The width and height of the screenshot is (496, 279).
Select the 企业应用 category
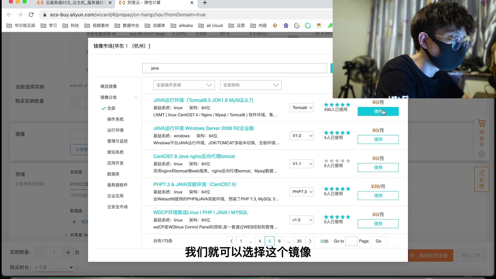coord(115,196)
